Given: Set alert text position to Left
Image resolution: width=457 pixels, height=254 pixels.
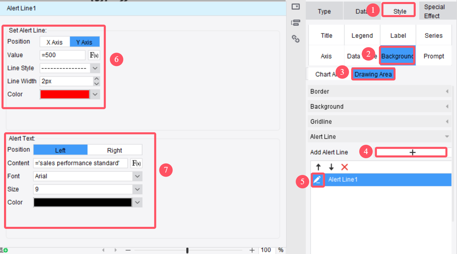Looking at the screenshot, I should (x=60, y=150).
